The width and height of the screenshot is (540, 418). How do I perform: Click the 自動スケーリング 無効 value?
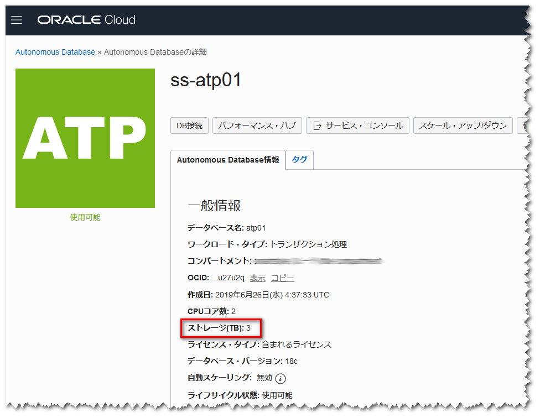click(264, 378)
